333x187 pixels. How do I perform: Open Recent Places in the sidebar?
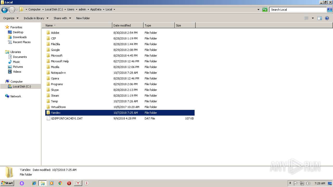pos(22,42)
